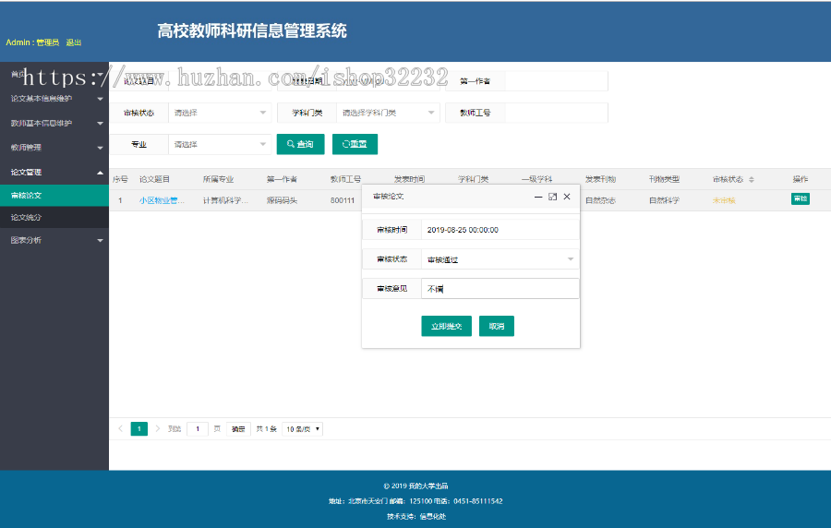Open the 学科门类 filter dropdown

click(388, 113)
